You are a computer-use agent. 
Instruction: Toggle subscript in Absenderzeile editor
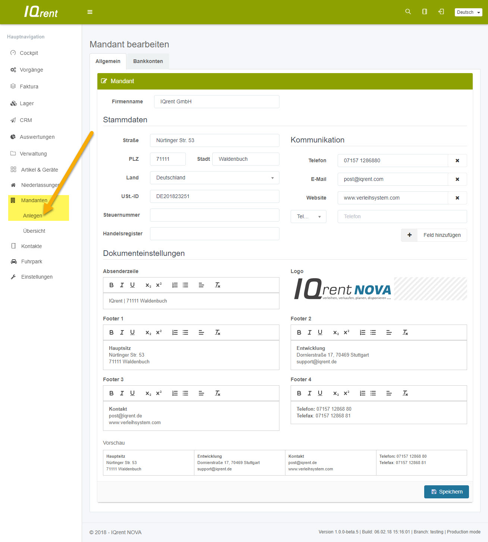click(x=148, y=285)
